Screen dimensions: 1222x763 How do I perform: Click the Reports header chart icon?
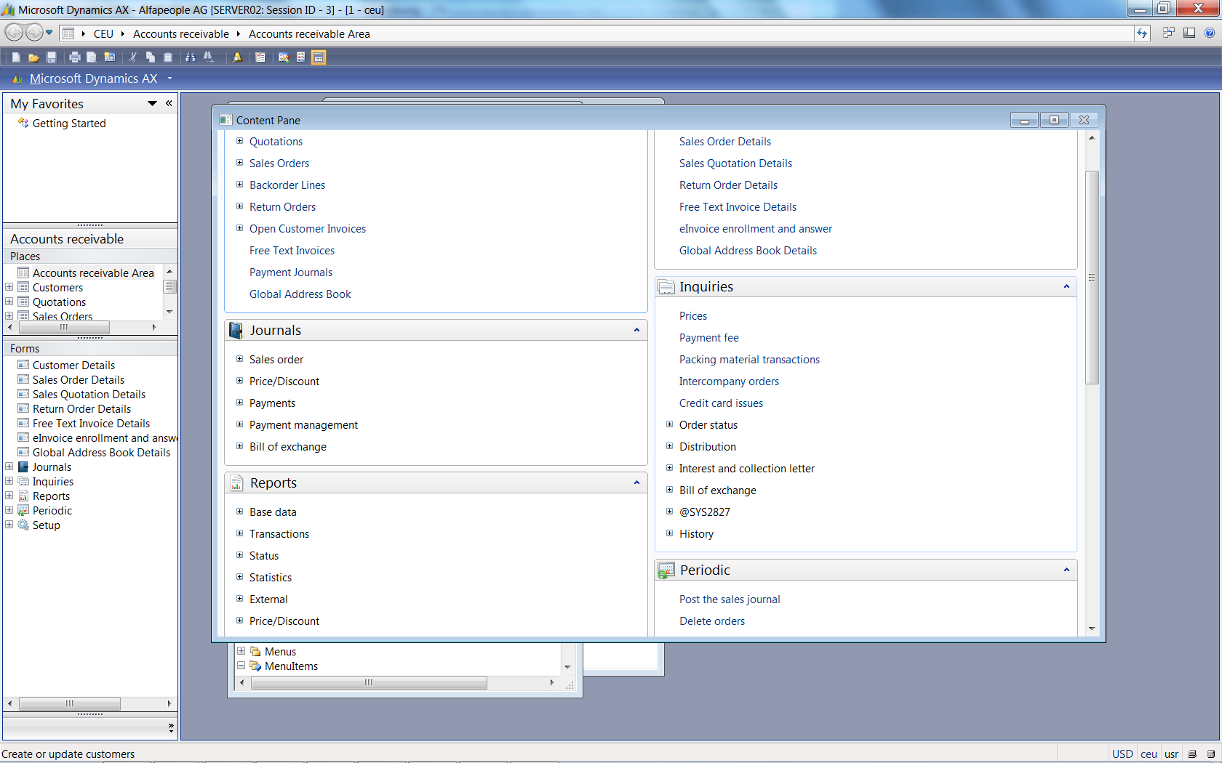pyautogui.click(x=236, y=483)
